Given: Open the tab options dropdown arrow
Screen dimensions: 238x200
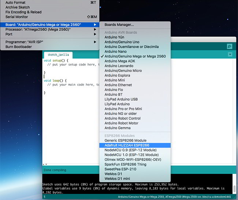Looking at the screenshot, I should [230, 54].
